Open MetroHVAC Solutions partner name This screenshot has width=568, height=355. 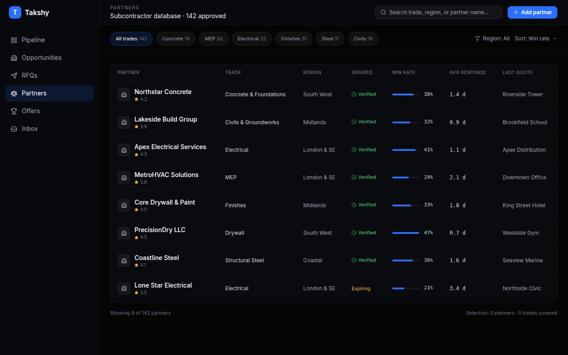coord(166,175)
